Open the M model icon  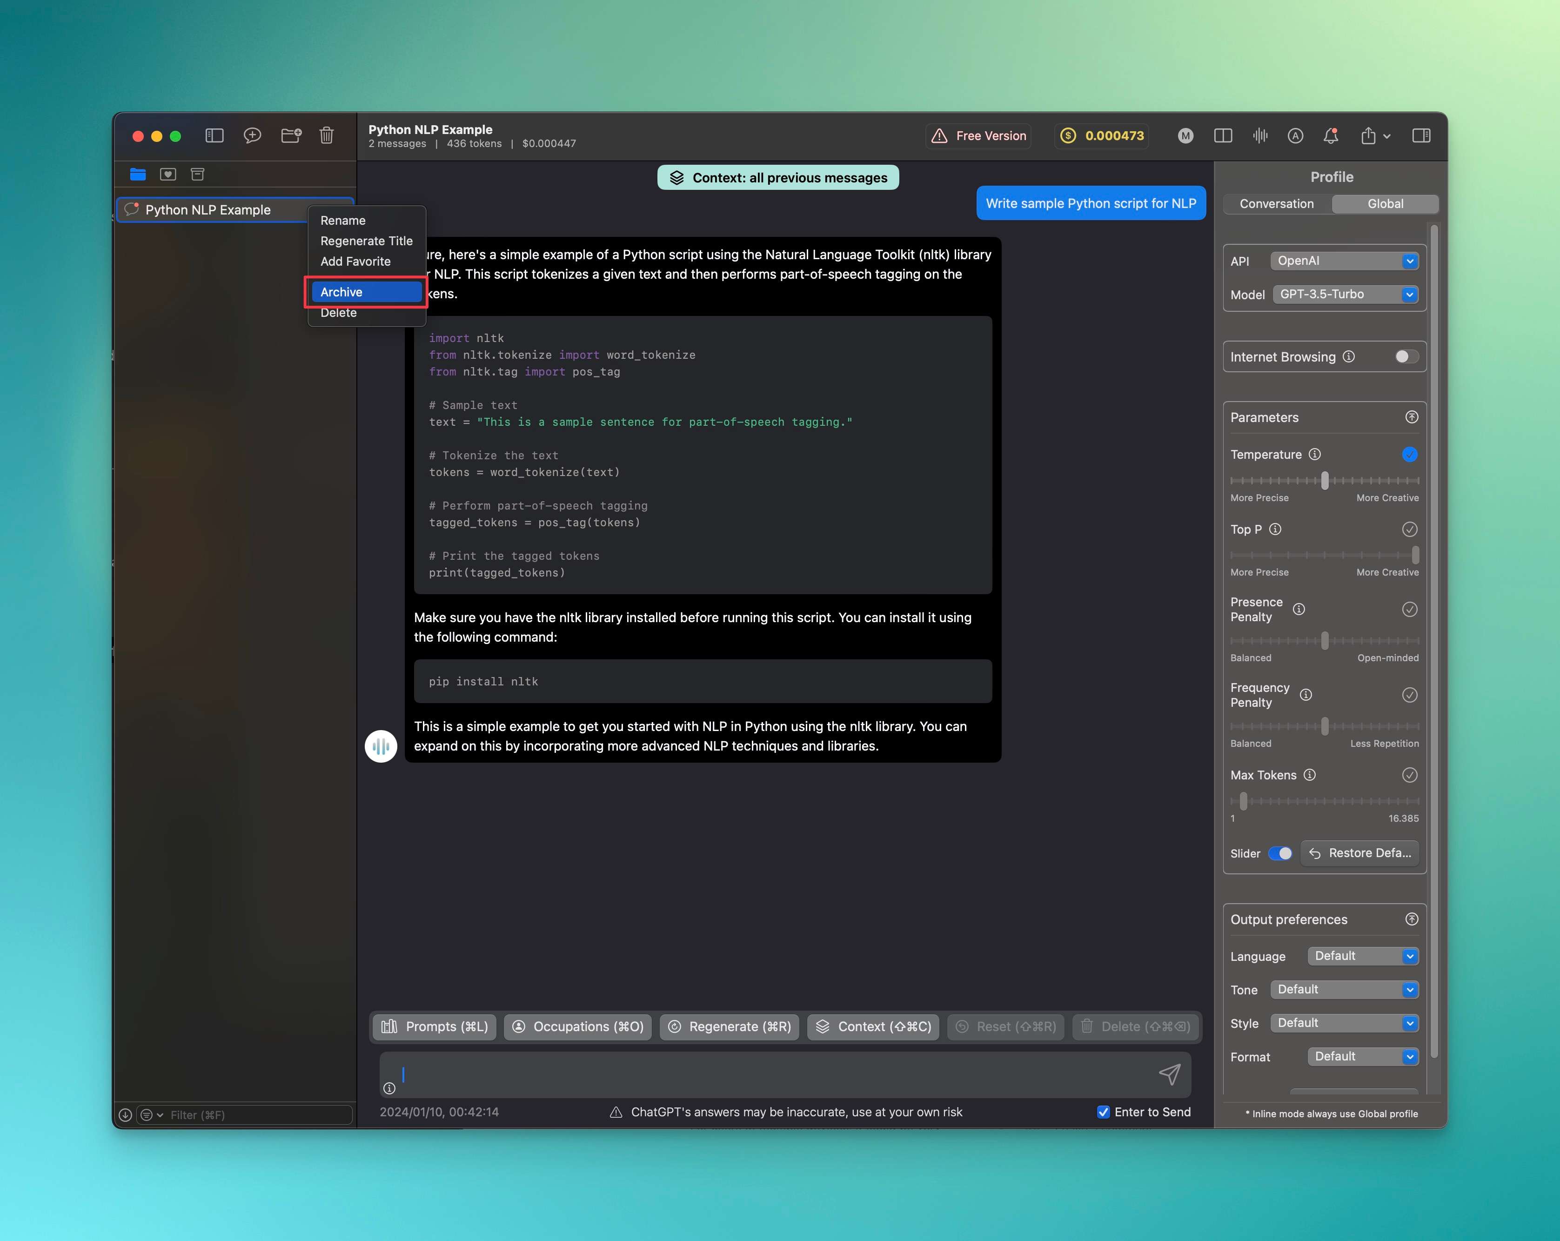[x=1185, y=135]
